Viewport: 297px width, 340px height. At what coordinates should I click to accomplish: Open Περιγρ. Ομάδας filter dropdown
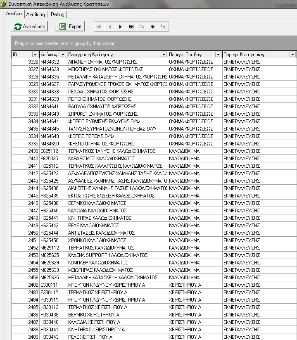tap(218, 55)
